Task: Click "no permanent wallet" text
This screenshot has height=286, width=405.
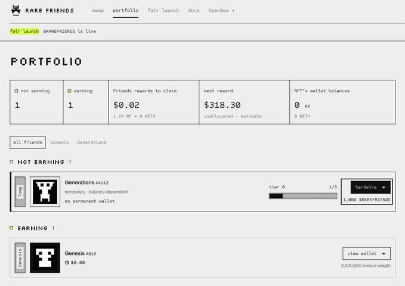Action: pos(89,201)
